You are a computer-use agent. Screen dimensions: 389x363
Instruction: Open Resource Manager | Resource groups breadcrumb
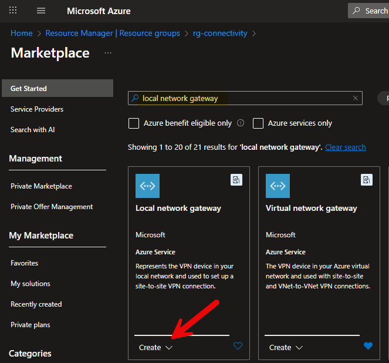point(113,33)
